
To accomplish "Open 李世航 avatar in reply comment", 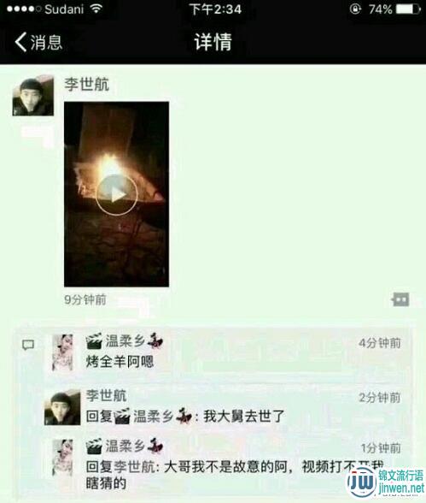I will pos(62,407).
